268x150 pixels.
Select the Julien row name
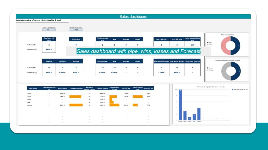[29, 97]
